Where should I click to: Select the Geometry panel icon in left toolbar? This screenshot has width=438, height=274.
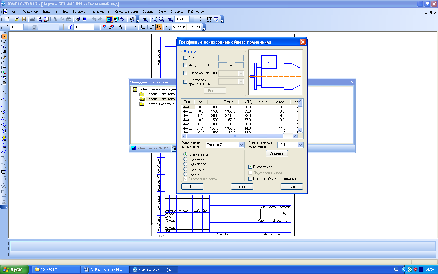click(x=5, y=37)
